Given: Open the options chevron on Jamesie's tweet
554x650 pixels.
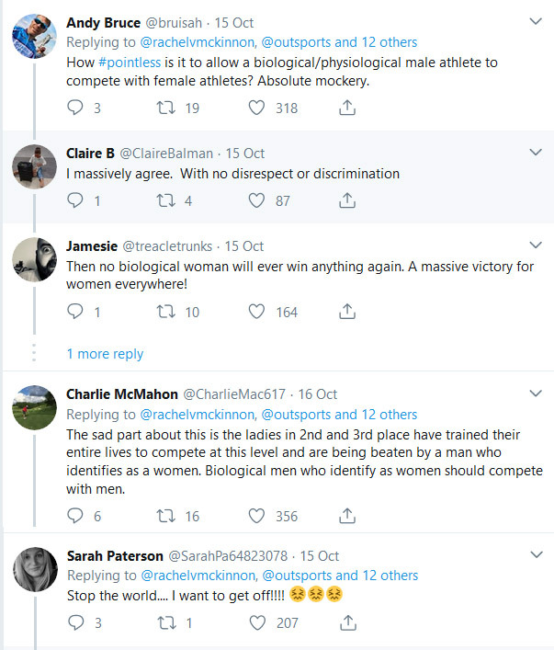Looking at the screenshot, I should pos(537,245).
